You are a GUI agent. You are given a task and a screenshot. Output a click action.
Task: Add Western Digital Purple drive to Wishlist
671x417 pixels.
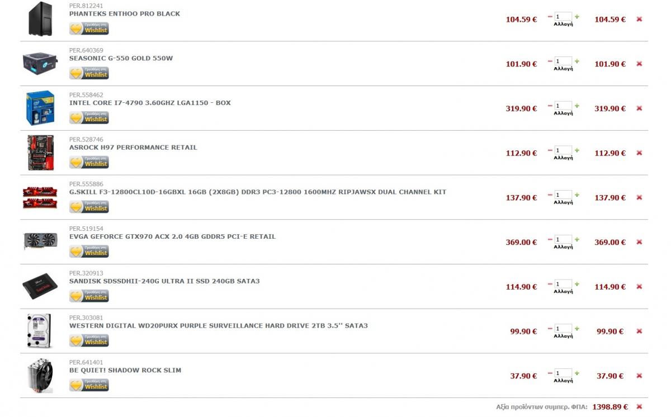[x=89, y=340]
